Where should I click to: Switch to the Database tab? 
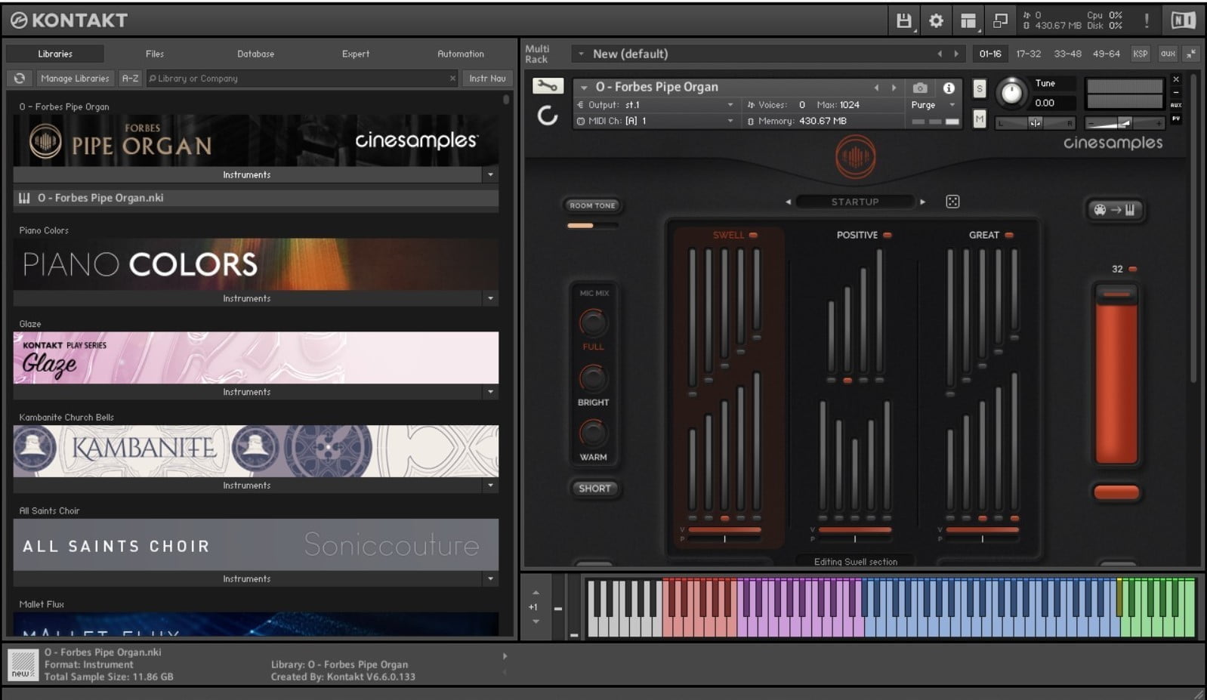pos(256,54)
